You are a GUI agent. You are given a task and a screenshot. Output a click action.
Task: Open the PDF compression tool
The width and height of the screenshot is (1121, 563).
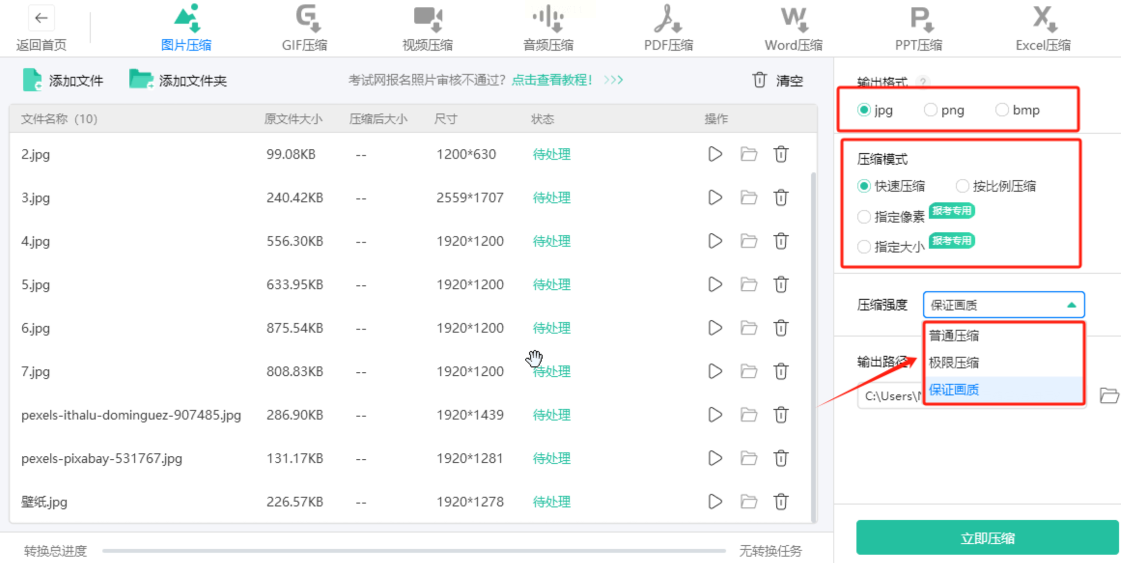[668, 19]
